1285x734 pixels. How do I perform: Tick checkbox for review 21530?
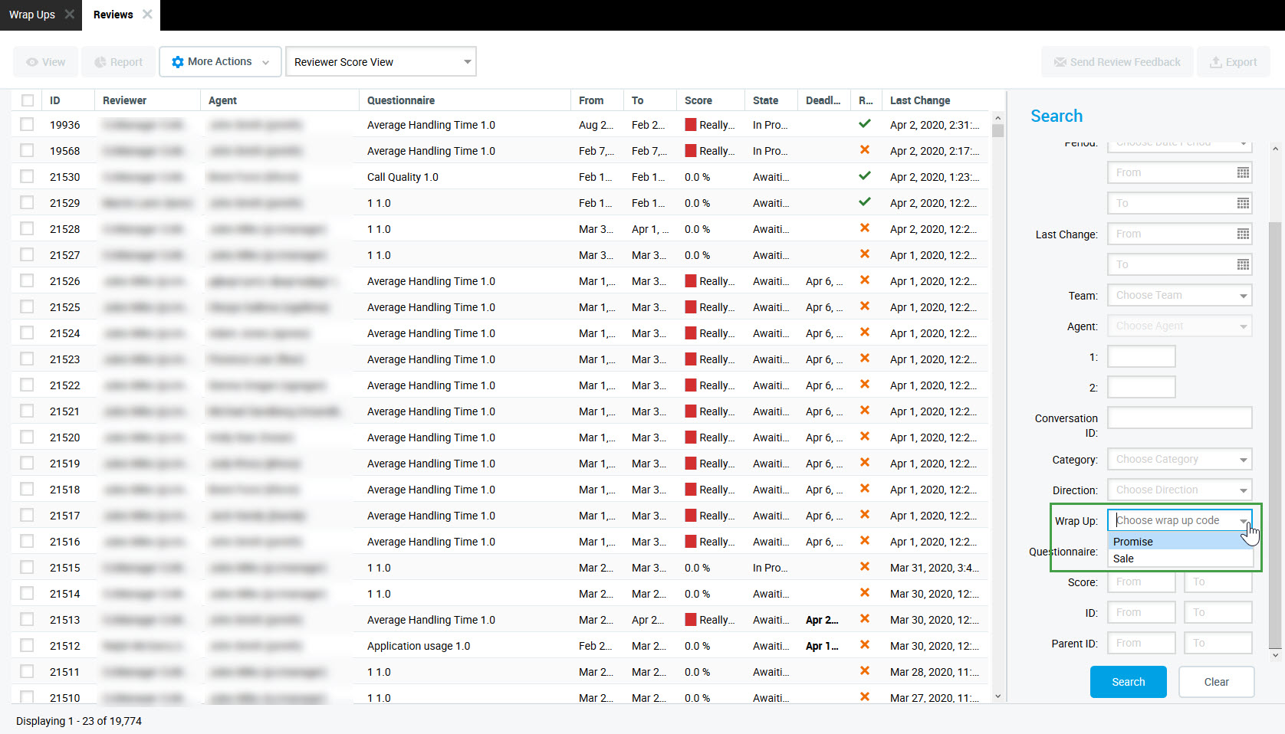pos(28,177)
